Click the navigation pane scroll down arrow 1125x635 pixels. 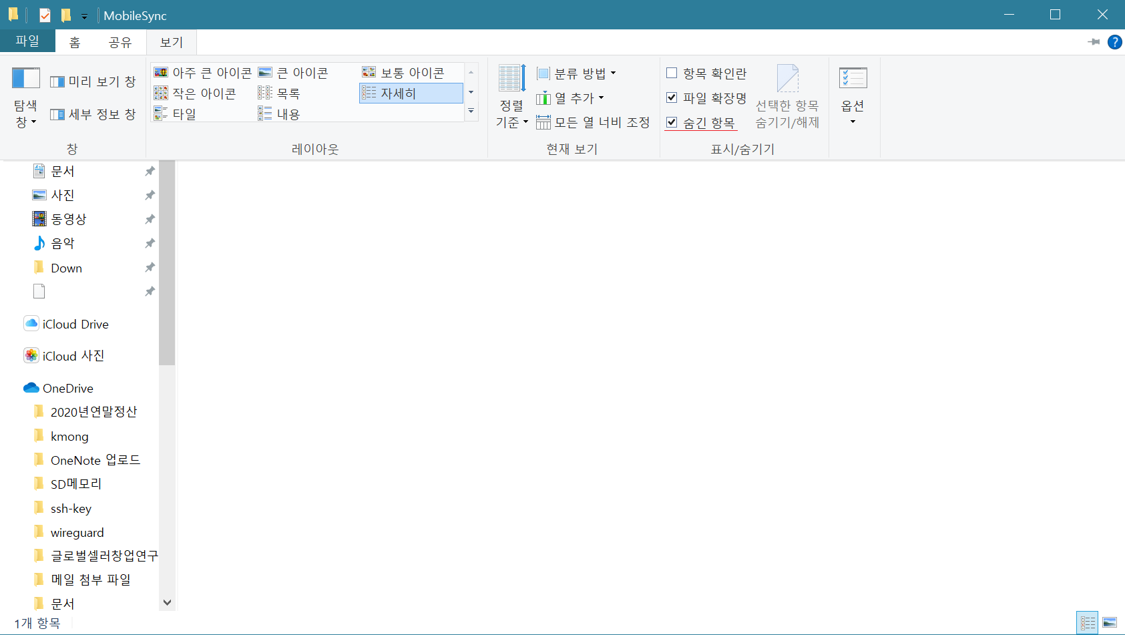point(167,602)
